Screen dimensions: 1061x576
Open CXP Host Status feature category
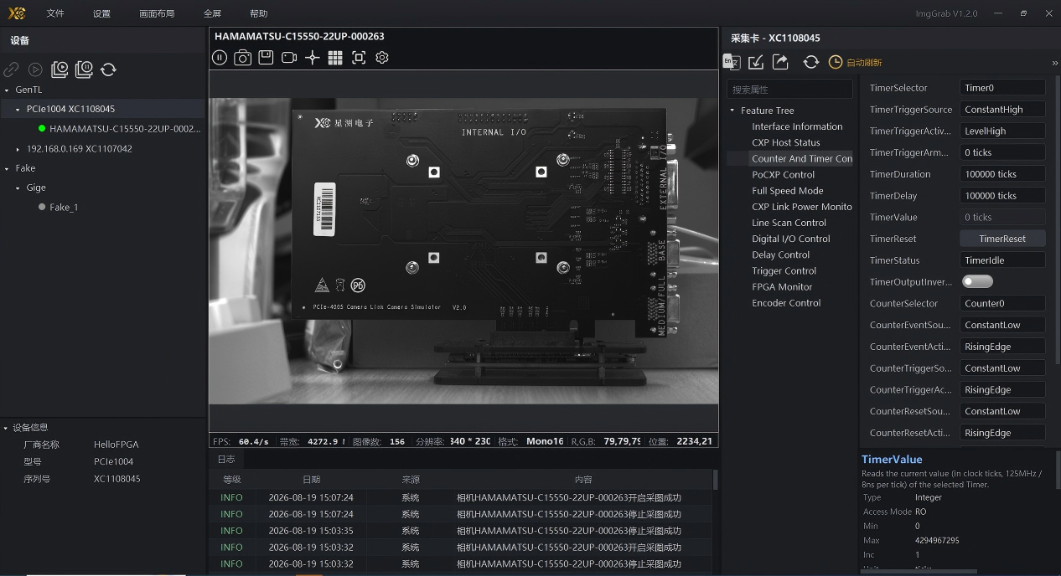[786, 142]
